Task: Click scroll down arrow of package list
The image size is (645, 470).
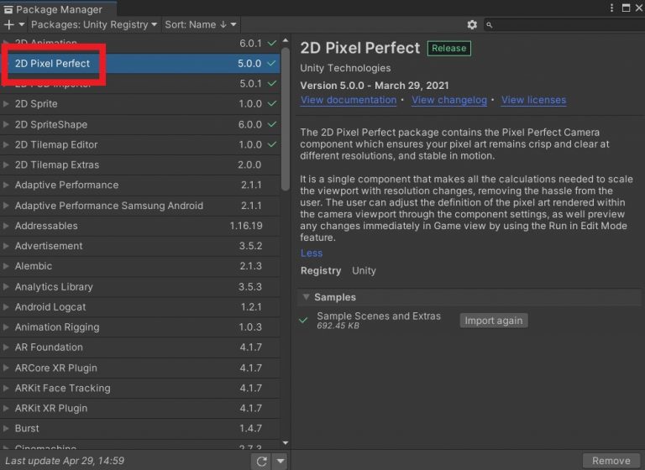Action: (x=286, y=443)
